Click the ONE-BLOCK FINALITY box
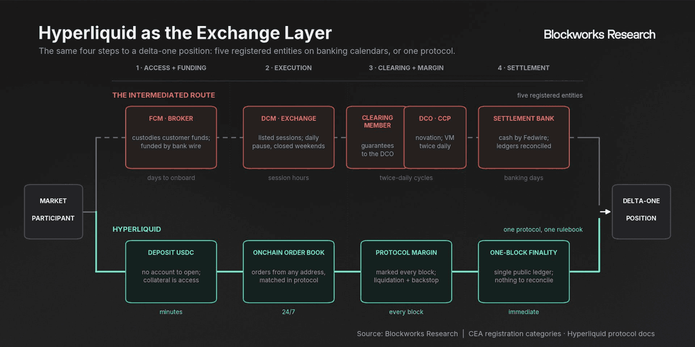 tap(524, 271)
